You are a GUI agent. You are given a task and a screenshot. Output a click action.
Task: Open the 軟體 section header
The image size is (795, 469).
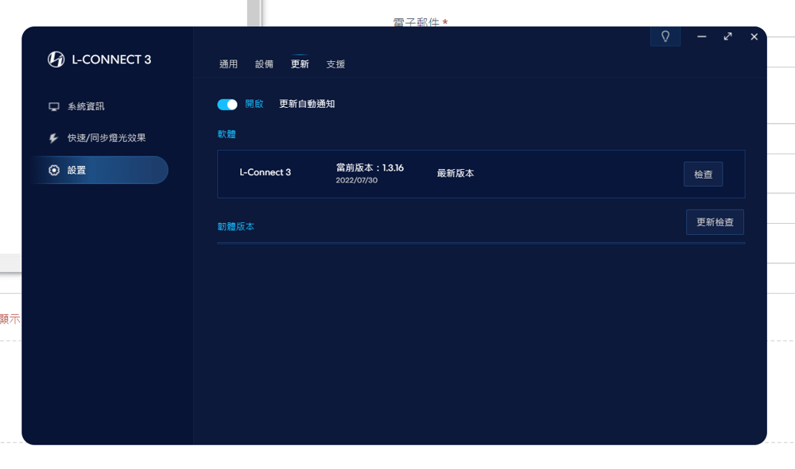(225, 134)
